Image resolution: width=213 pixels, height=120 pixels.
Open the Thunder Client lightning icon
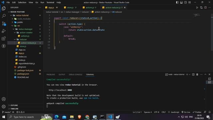[4, 46]
